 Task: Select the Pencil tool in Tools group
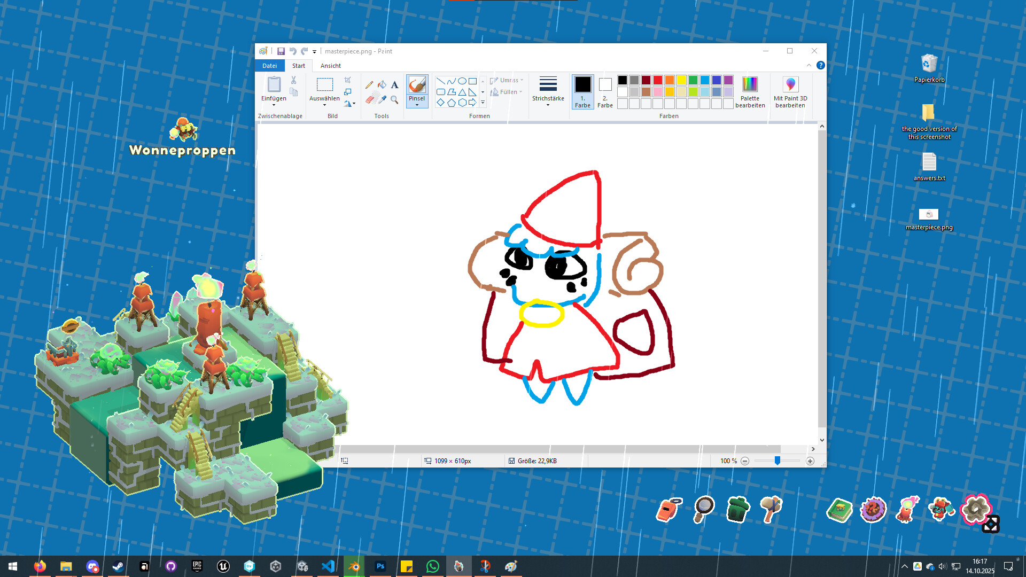[370, 84]
